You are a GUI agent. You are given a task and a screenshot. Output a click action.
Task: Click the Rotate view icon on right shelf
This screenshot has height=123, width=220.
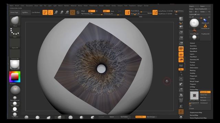coord(181,95)
